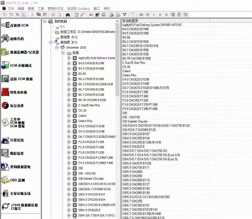
Task: Select list row 'D4.0 CM2620 D103B'
Action: (136, 79)
